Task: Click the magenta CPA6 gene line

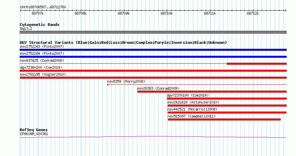Action: click(x=153, y=137)
